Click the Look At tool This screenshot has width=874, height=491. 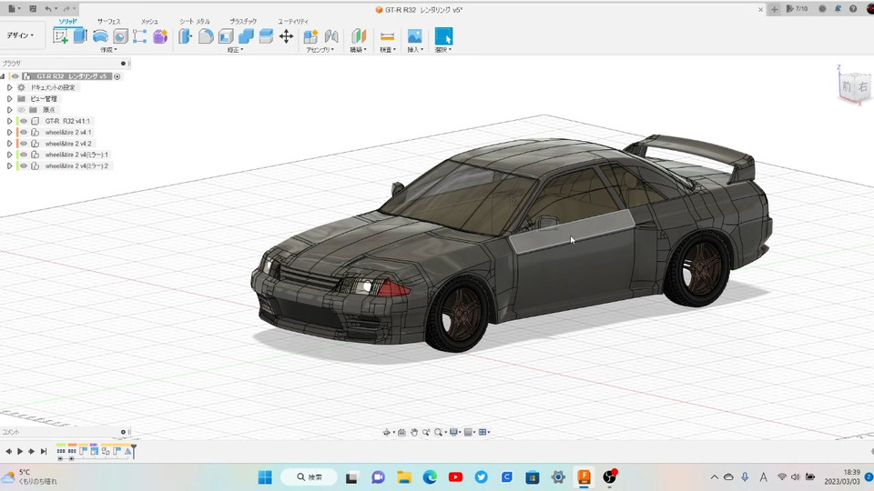pyautogui.click(x=401, y=432)
